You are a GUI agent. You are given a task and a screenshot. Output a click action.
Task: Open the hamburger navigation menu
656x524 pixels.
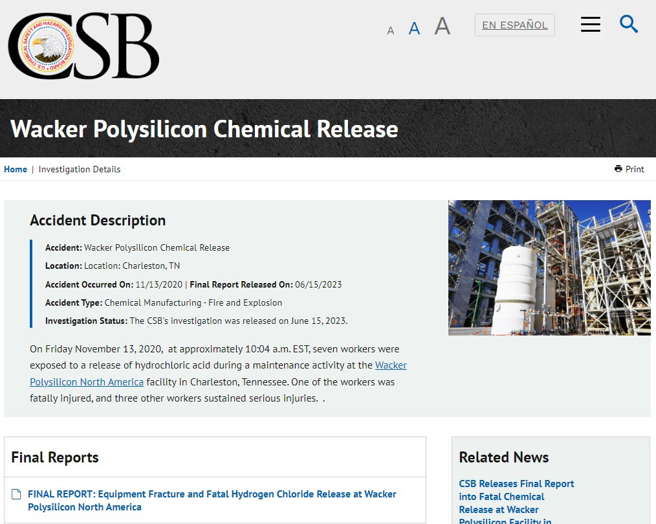pos(590,25)
